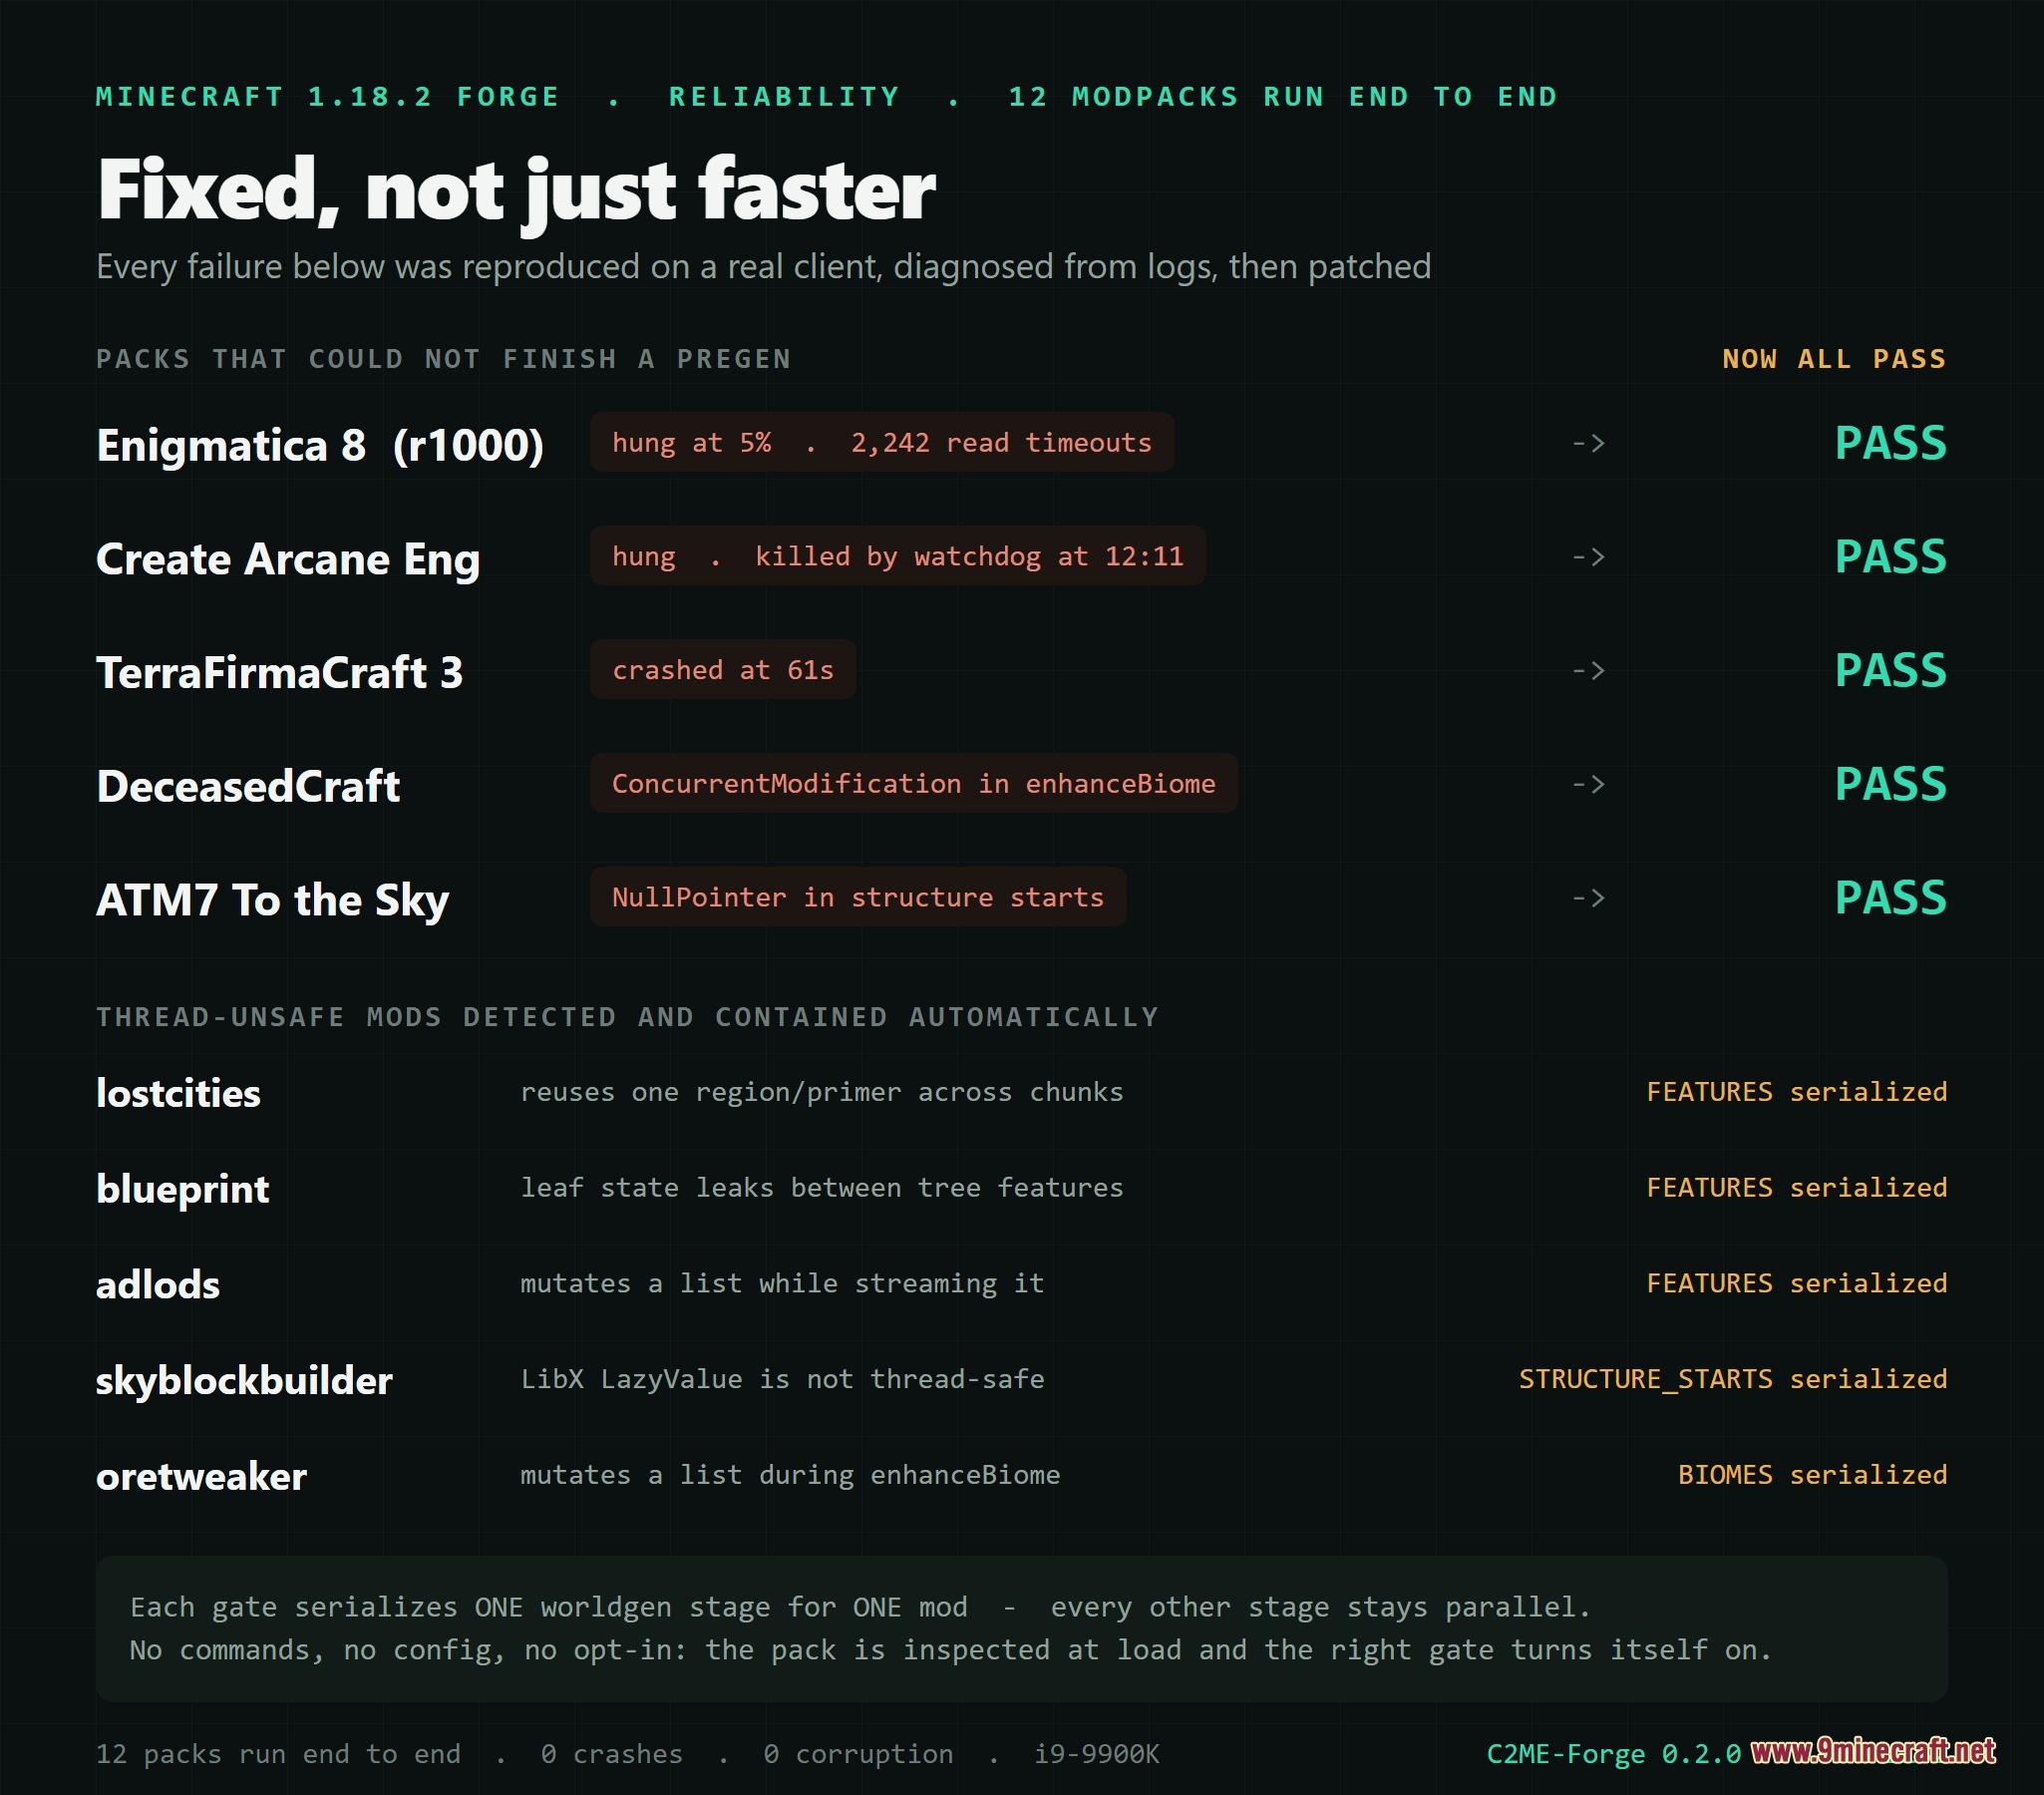This screenshot has width=2044, height=1795.
Task: Click "FEATURES serialized" in the adlods row
Action: (1797, 1284)
